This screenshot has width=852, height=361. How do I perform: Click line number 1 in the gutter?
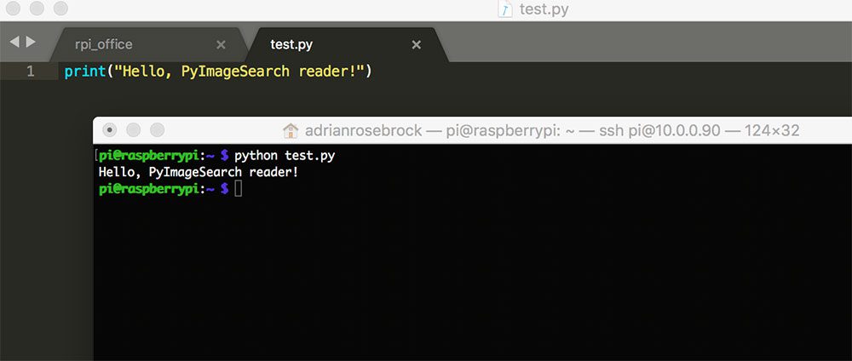tap(31, 72)
